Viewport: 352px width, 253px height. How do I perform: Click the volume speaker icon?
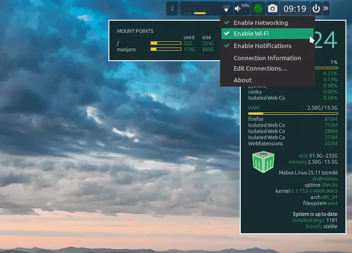[238, 8]
